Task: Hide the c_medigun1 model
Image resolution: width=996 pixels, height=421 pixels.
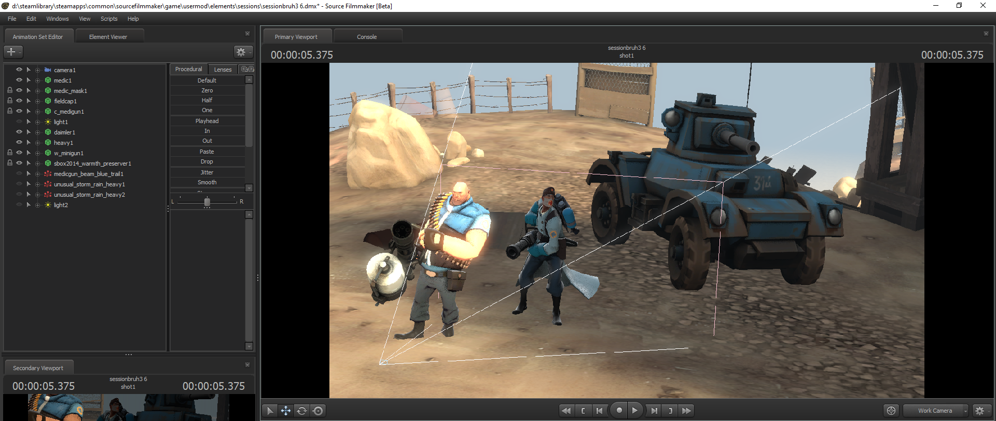Action: tap(19, 111)
